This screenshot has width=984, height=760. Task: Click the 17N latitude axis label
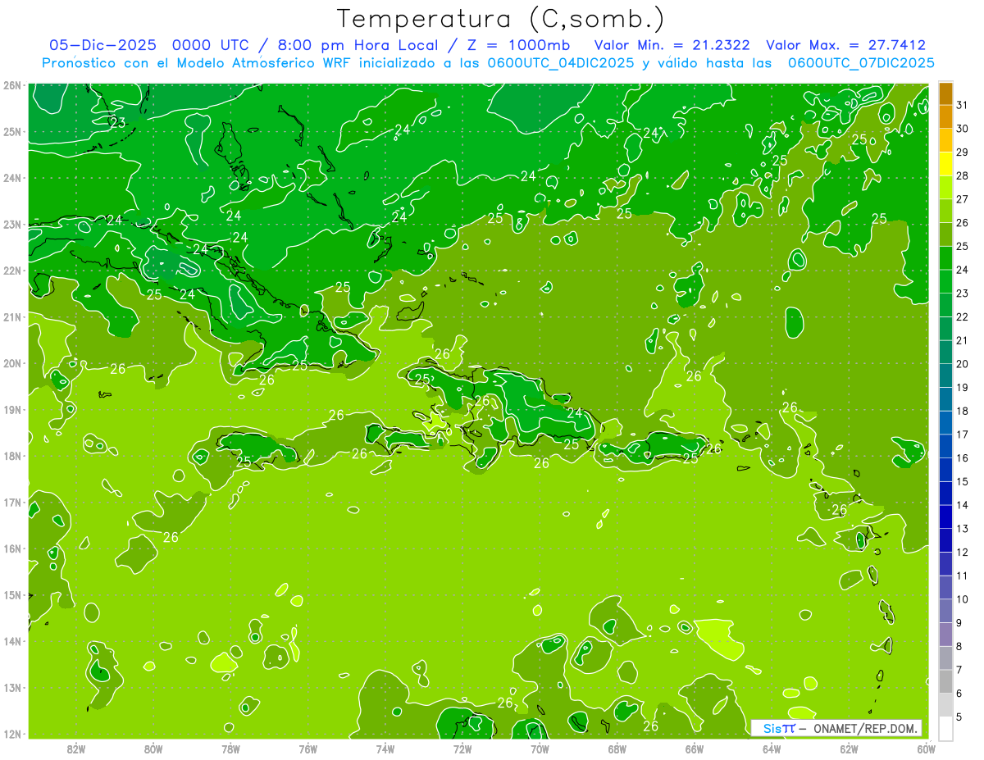12,503
